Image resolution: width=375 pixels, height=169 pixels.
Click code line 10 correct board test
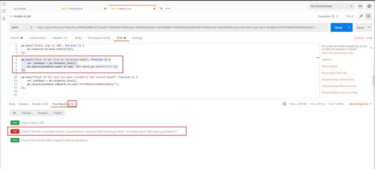point(80,77)
